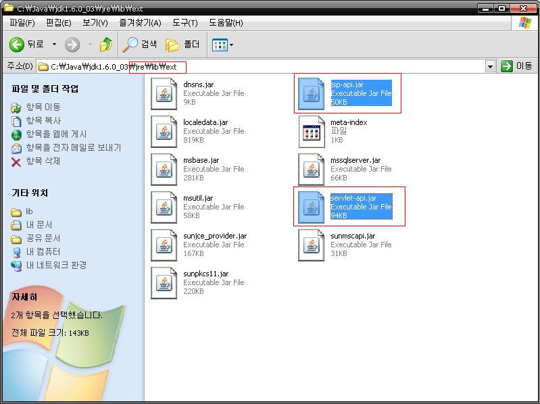Click the Windows flag logo in menu bar
Image resolution: width=540 pixels, height=404 pixels.
524,23
